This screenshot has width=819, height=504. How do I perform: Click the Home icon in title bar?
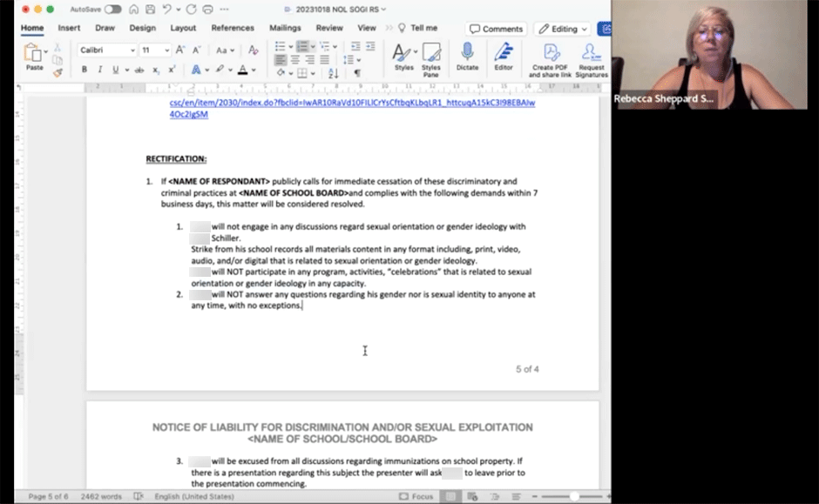click(x=133, y=10)
